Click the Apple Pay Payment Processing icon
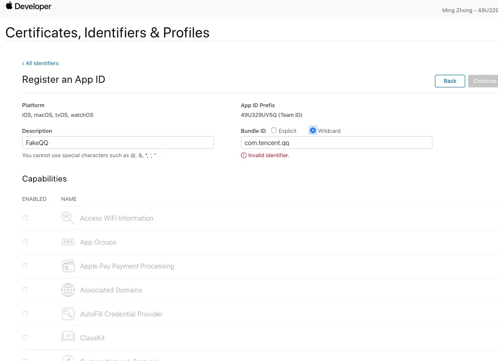 pyautogui.click(x=68, y=266)
